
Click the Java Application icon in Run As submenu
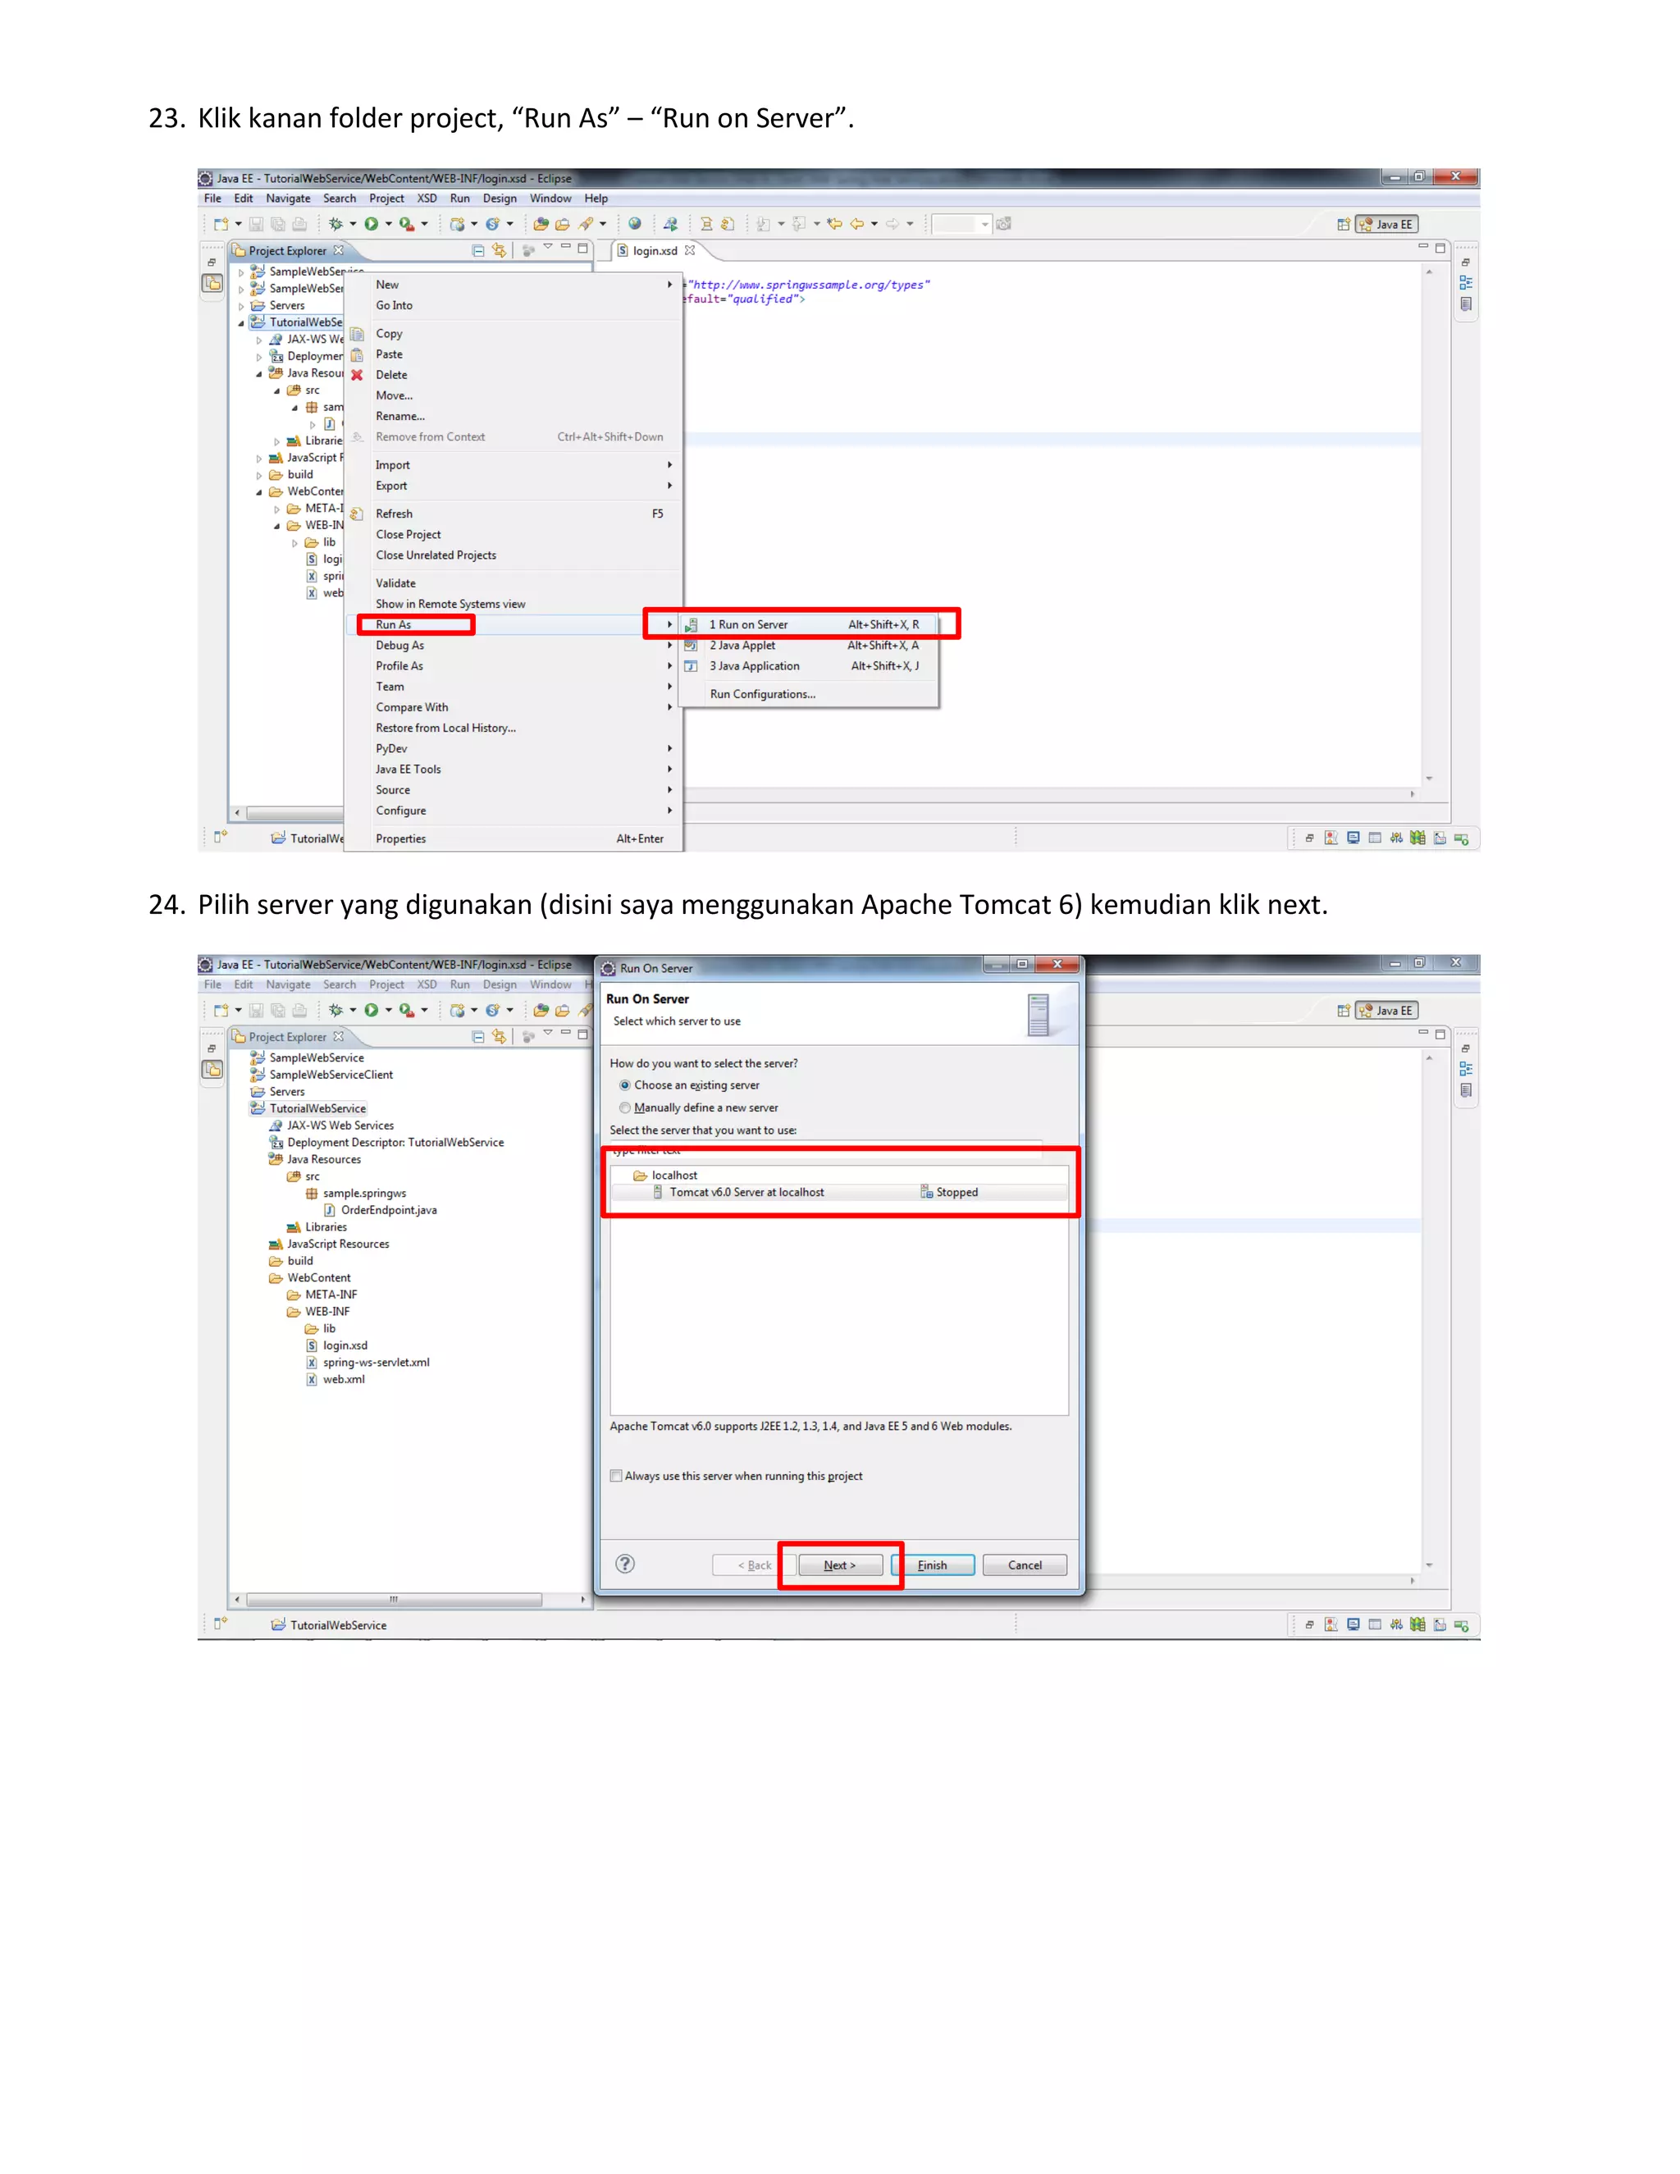tap(691, 667)
